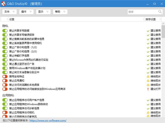This screenshot has height=123, width=165.
Task: Click green checkmark for 禁止系统登录界面中使用相机
Action: [148, 43]
